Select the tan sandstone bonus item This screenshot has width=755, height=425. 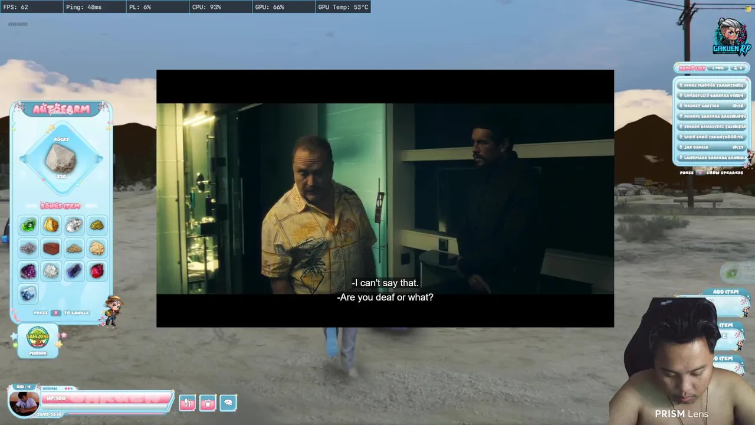97,248
